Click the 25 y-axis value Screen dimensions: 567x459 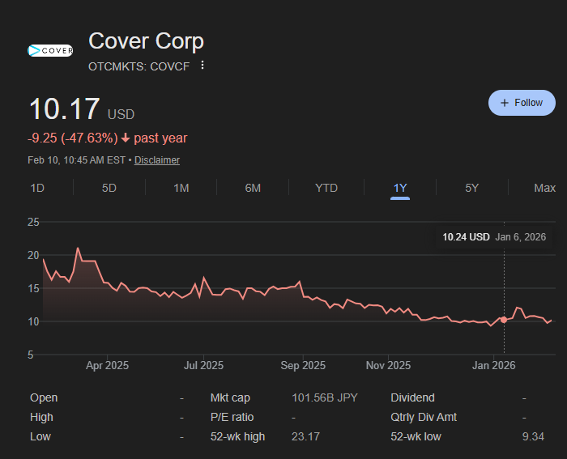(x=33, y=222)
